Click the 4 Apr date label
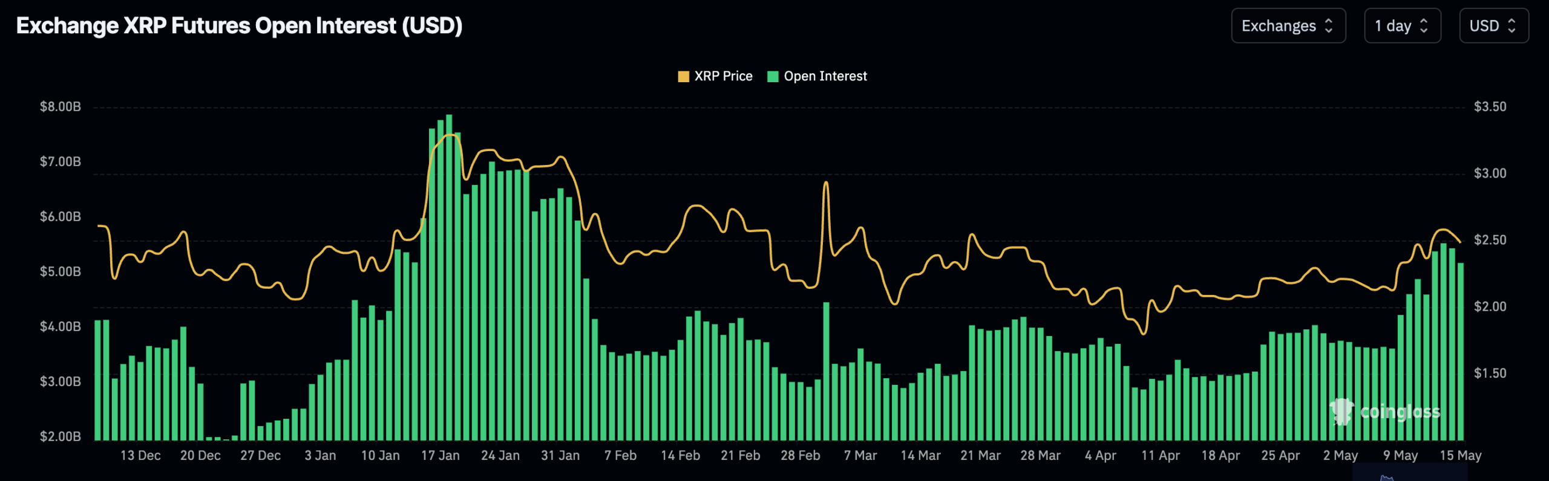 point(1100,456)
